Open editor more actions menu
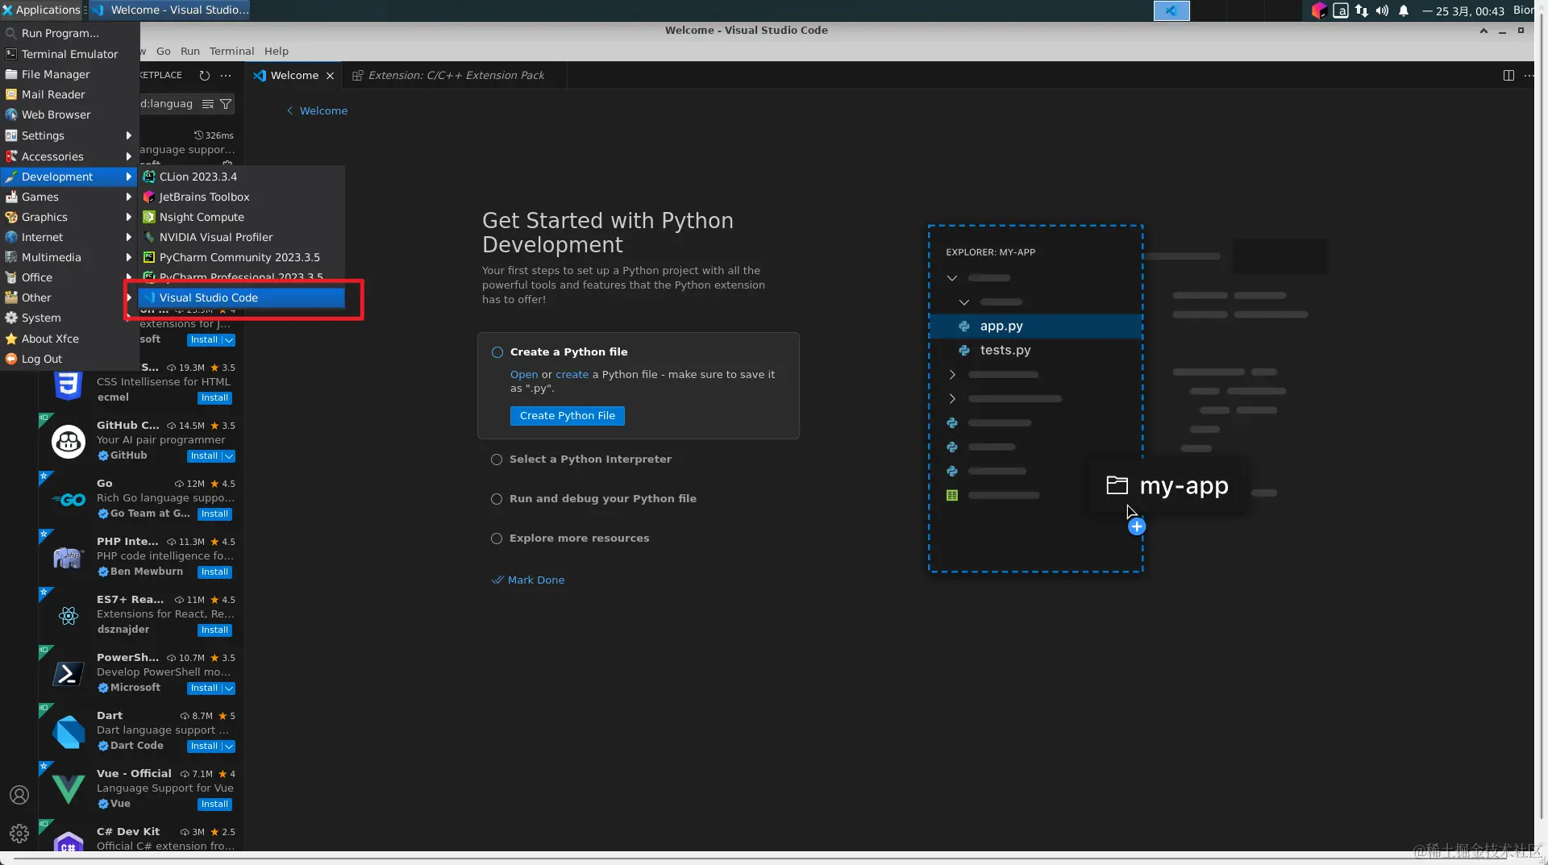This screenshot has height=865, width=1548. click(1529, 76)
